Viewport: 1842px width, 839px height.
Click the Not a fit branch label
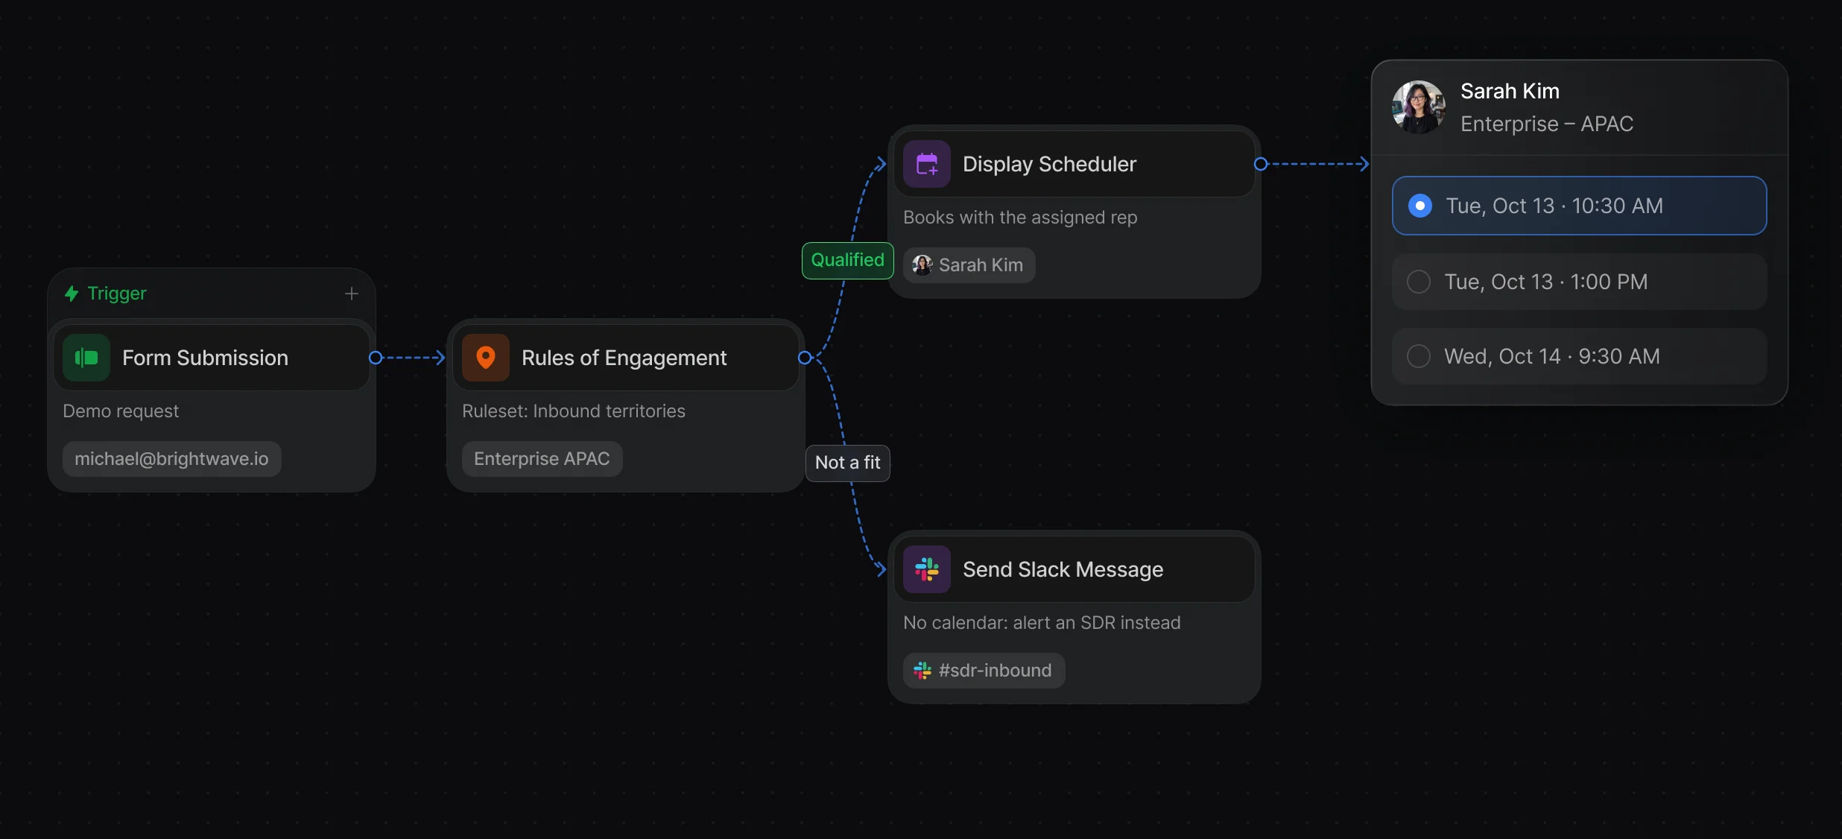pyautogui.click(x=848, y=463)
